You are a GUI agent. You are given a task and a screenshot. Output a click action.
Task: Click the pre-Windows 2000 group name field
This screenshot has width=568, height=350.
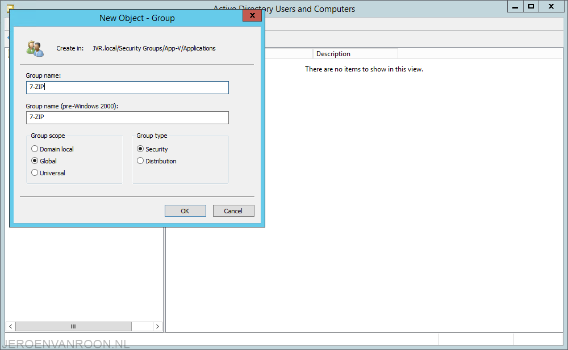(127, 117)
